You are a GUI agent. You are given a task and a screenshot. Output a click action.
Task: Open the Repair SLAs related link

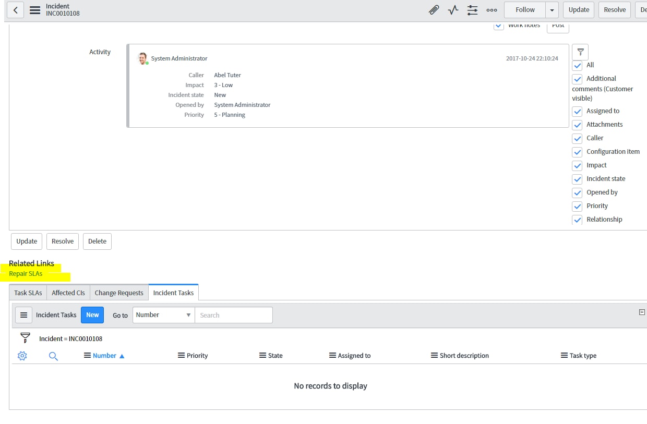coord(26,274)
